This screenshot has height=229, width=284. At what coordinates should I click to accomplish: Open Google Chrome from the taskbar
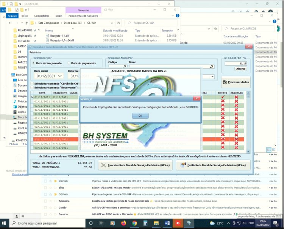point(134,223)
